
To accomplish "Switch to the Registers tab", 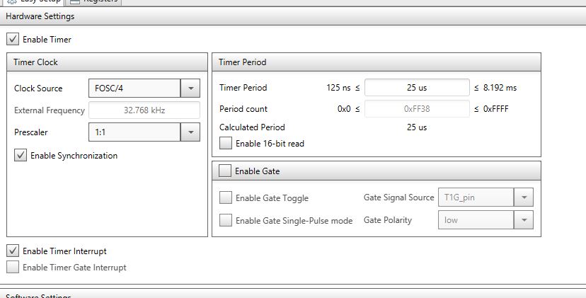I will 93,2.
